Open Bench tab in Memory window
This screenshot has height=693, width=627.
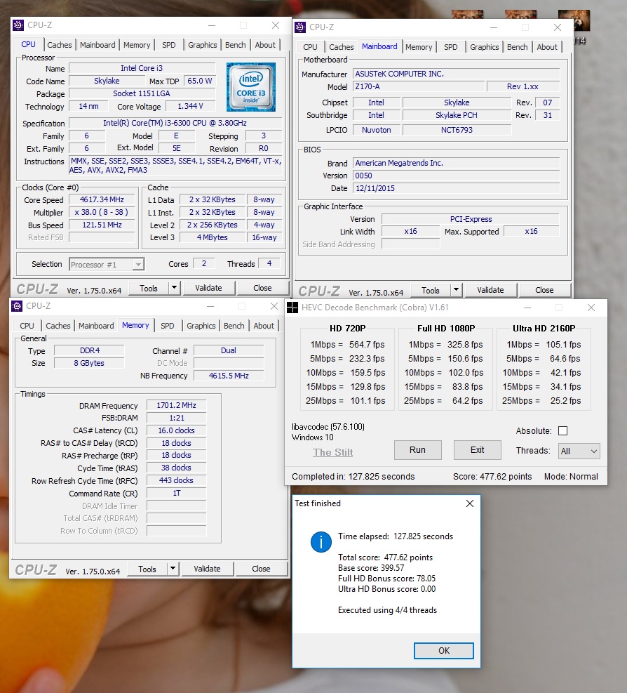[234, 326]
